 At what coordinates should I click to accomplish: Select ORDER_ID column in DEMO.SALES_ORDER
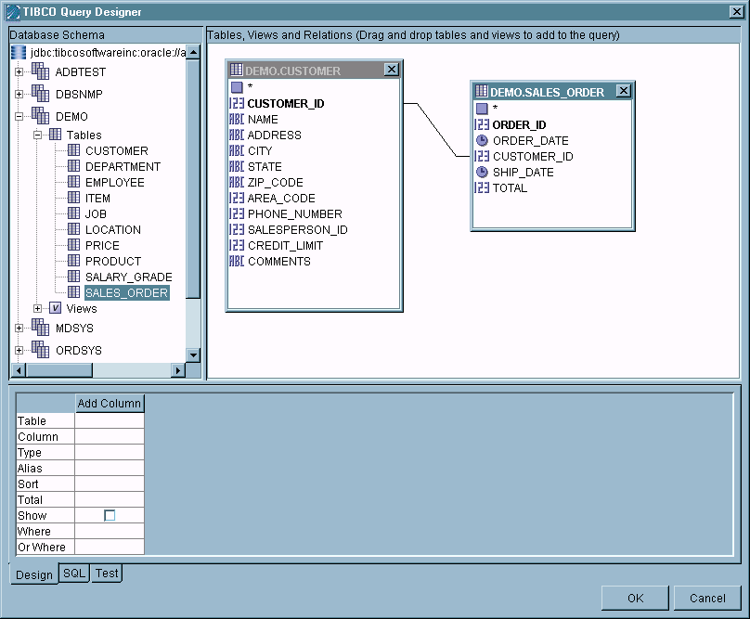pyautogui.click(x=519, y=125)
